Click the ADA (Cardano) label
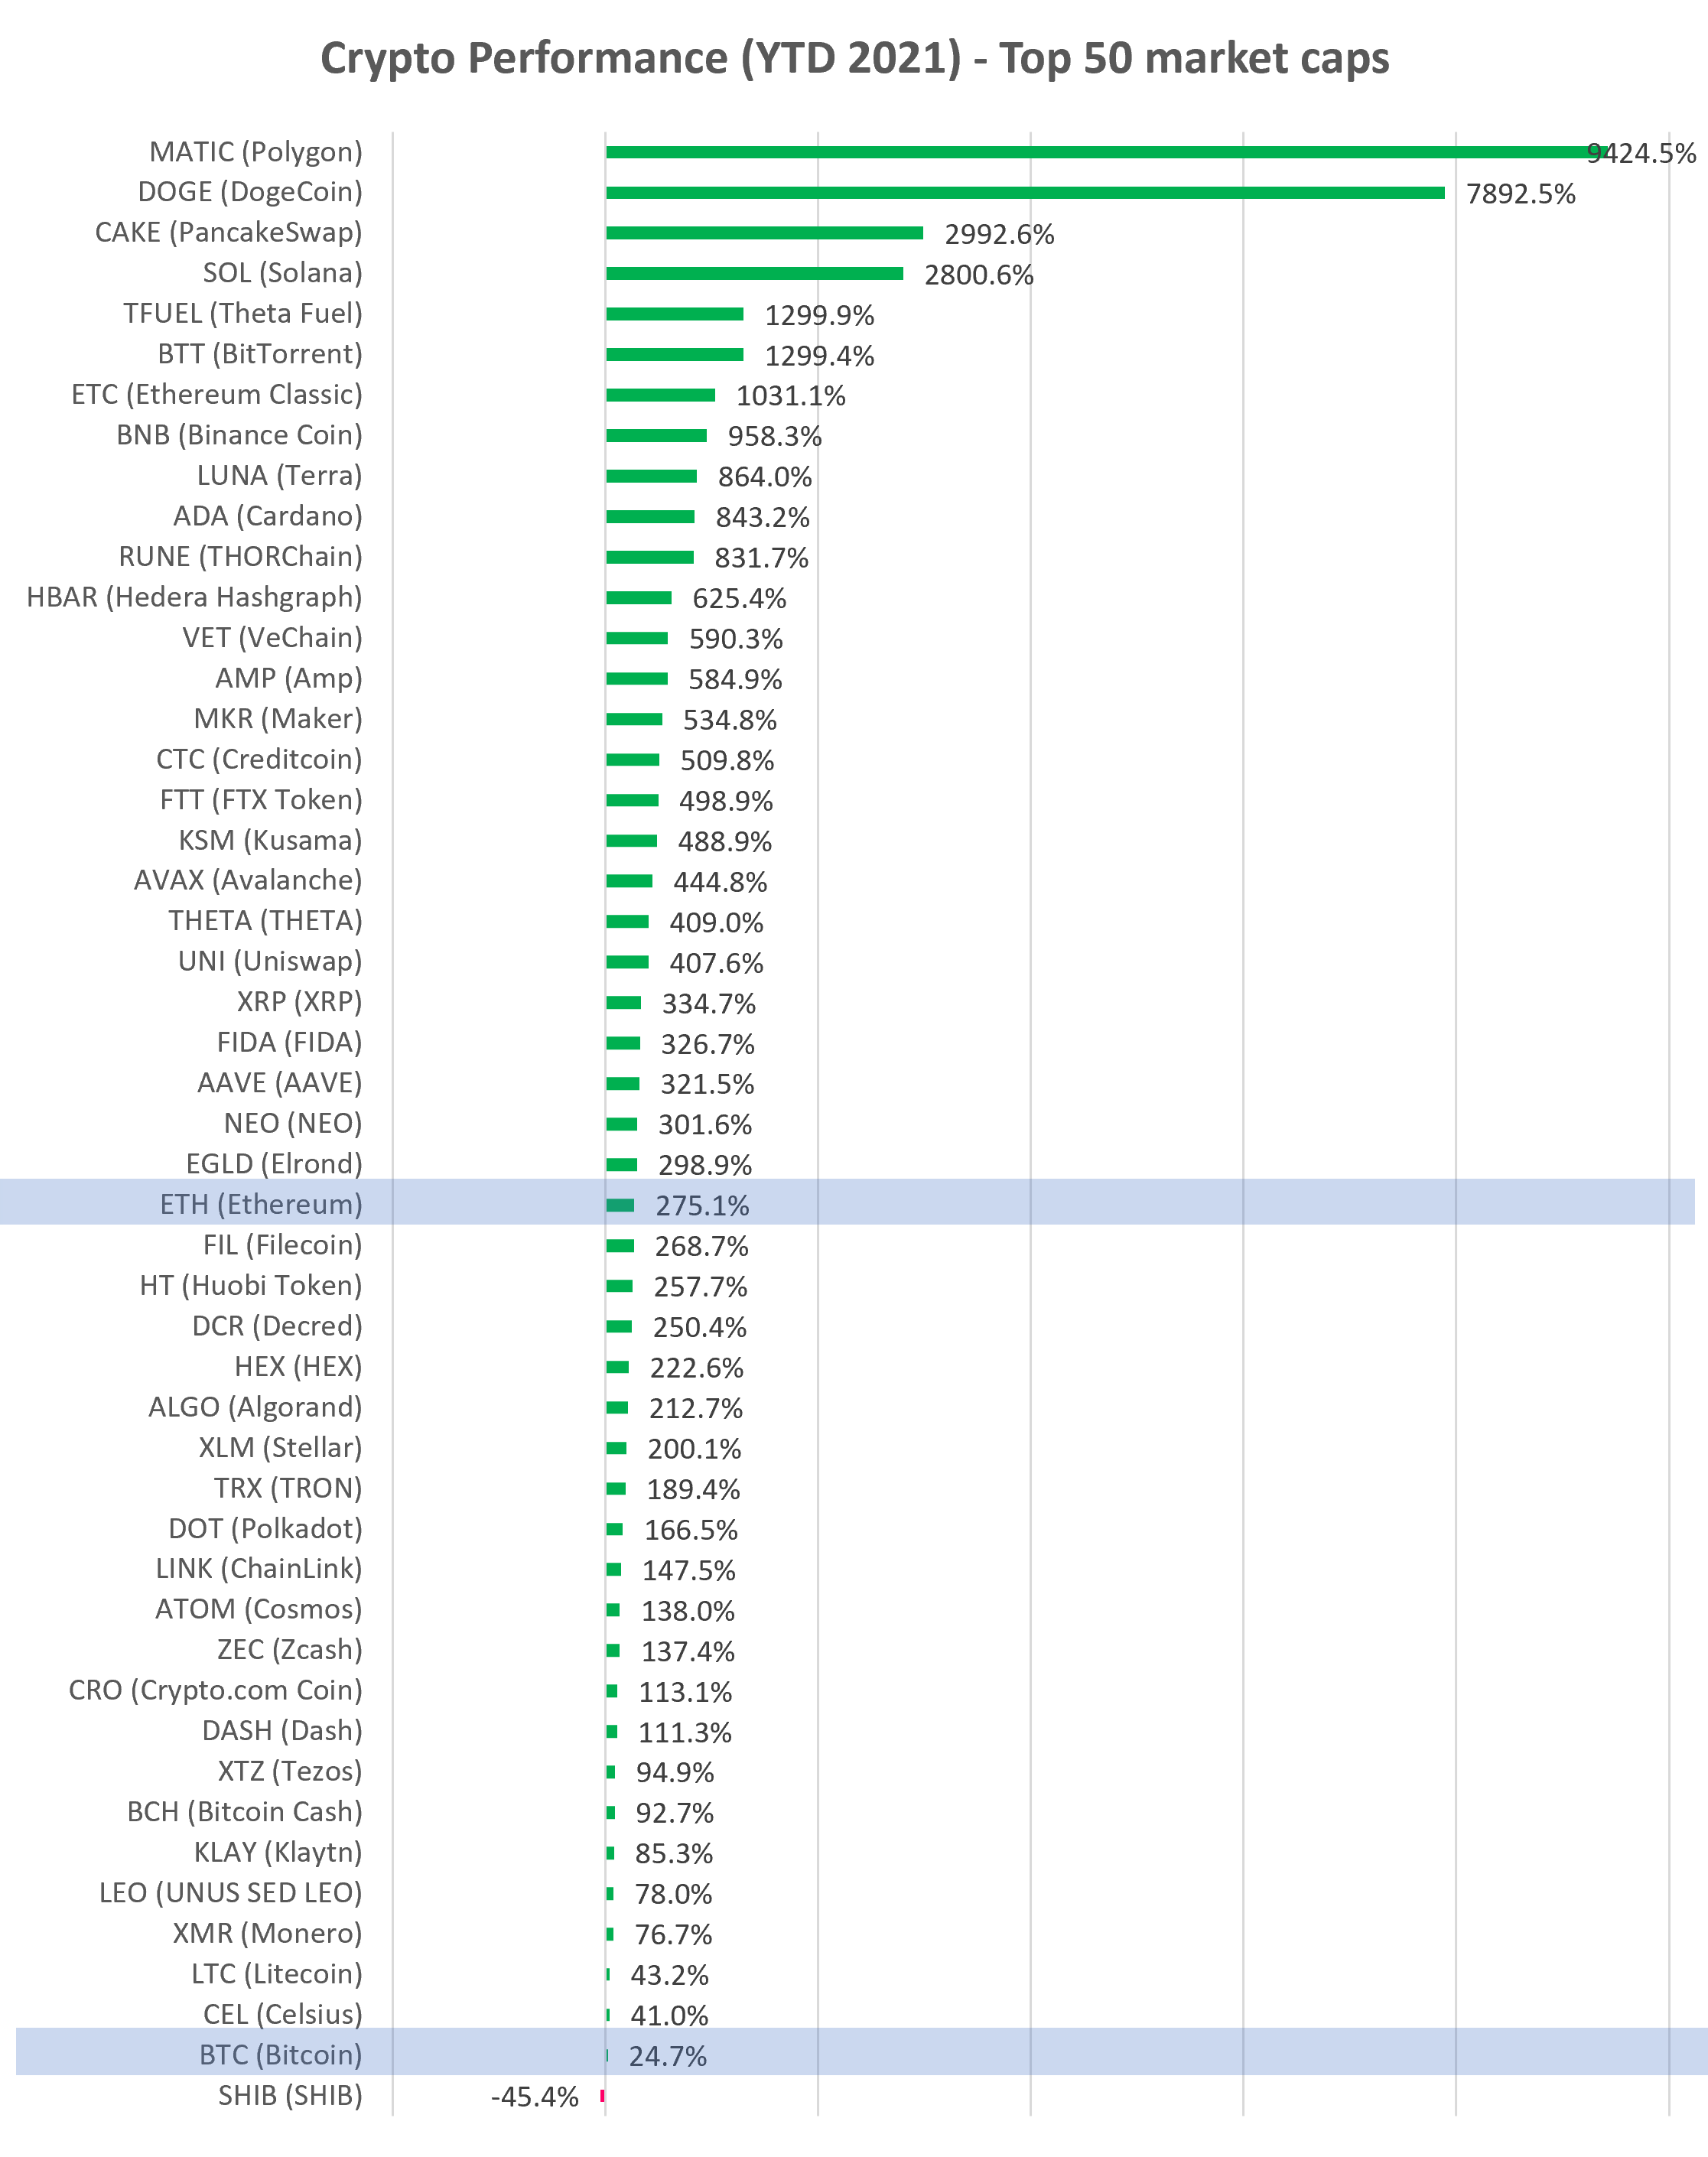Screen dimensions: 1708x2157 tap(268, 516)
